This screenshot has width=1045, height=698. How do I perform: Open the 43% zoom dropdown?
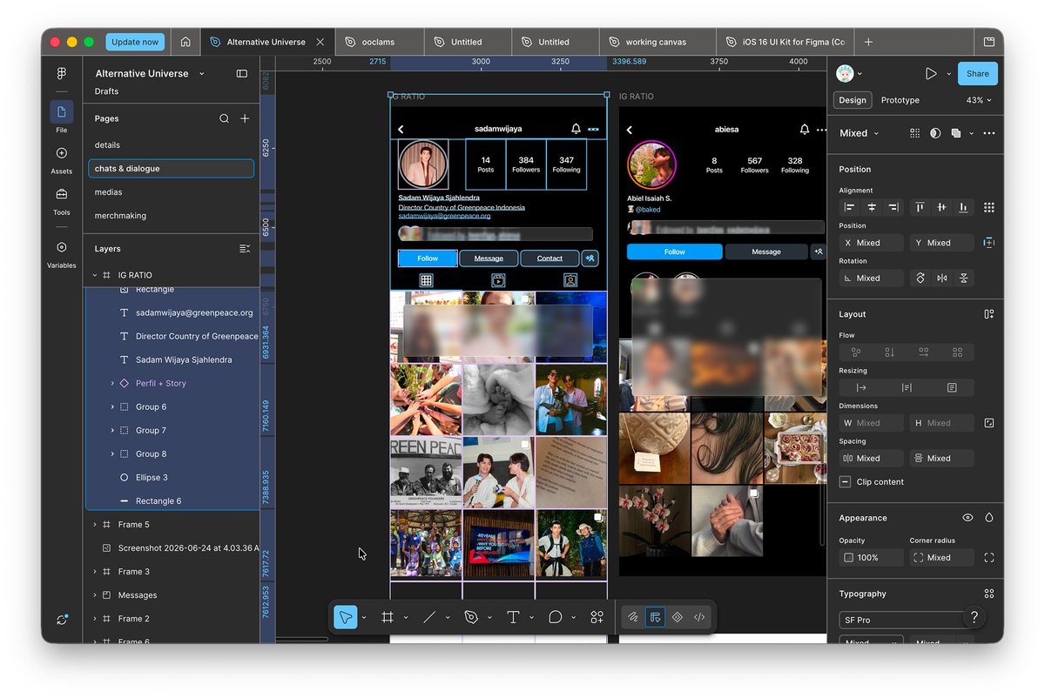[979, 100]
